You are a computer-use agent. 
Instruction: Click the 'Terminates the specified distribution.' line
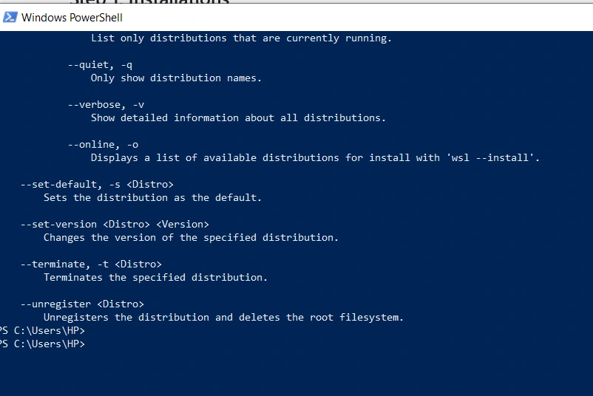(155, 277)
